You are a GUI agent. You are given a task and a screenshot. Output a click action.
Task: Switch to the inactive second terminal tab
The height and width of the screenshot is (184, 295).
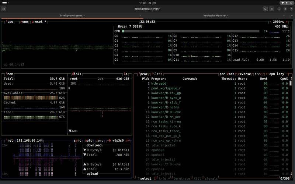pyautogui.click(x=216, y=15)
